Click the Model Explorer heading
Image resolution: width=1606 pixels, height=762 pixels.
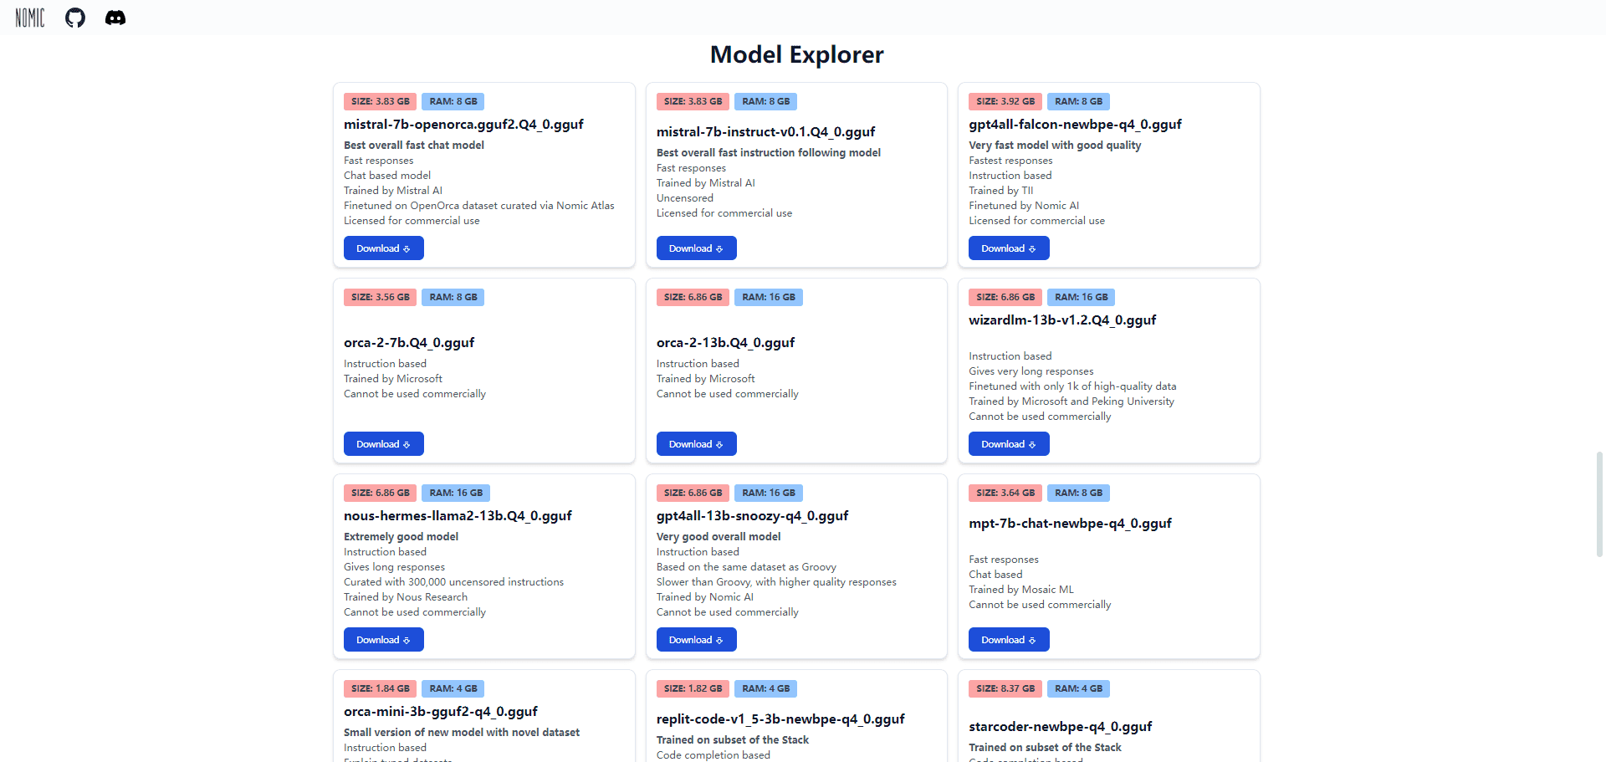796,54
